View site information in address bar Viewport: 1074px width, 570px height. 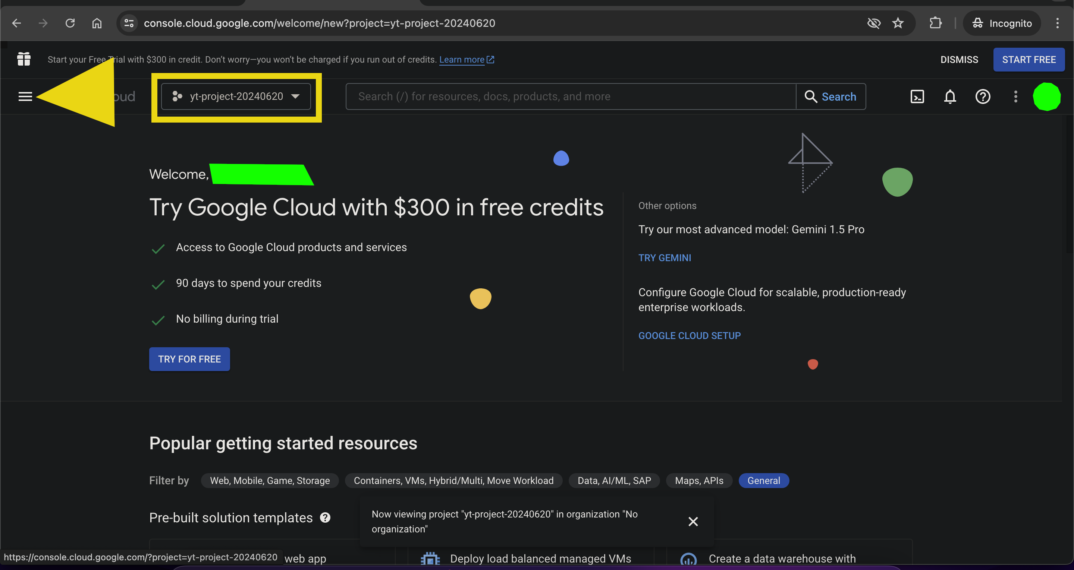(129, 23)
